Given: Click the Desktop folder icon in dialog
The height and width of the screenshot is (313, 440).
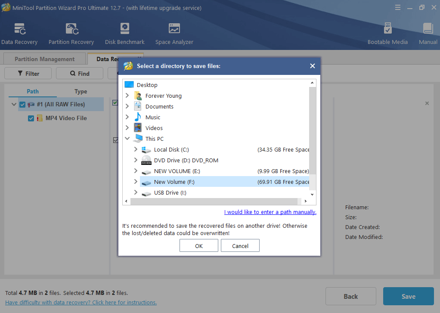Looking at the screenshot, I should (x=129, y=84).
